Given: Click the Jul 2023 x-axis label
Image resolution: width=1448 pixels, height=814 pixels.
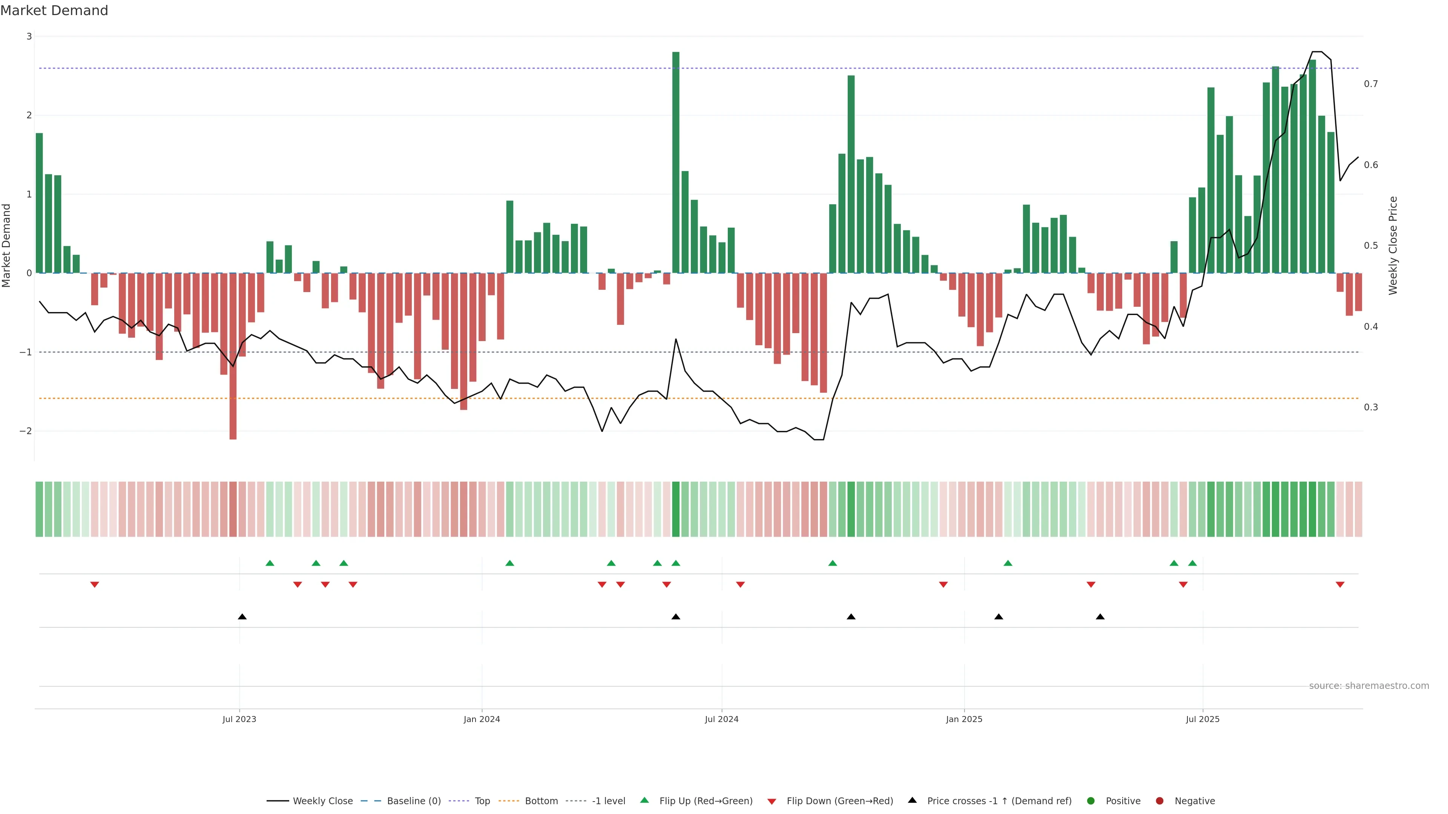Looking at the screenshot, I should [x=239, y=719].
